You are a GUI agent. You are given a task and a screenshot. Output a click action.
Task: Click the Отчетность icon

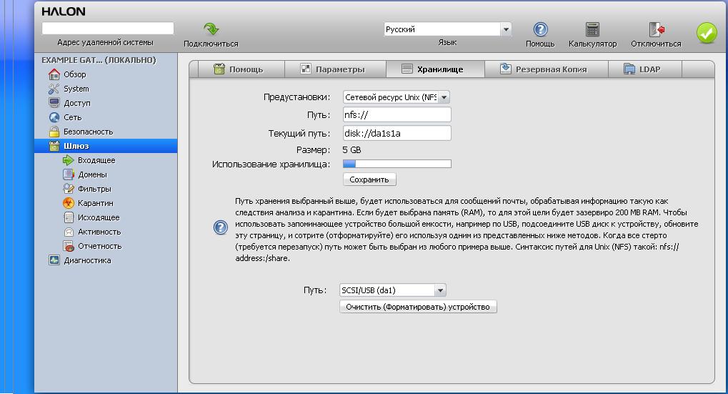[69, 246]
